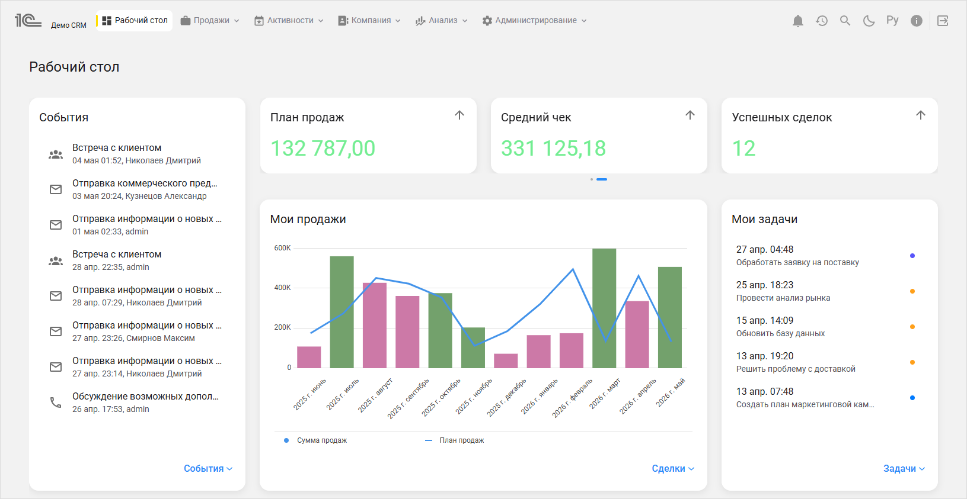The image size is (967, 499).
Task: Expand the Компания menu
Action: pyautogui.click(x=369, y=21)
